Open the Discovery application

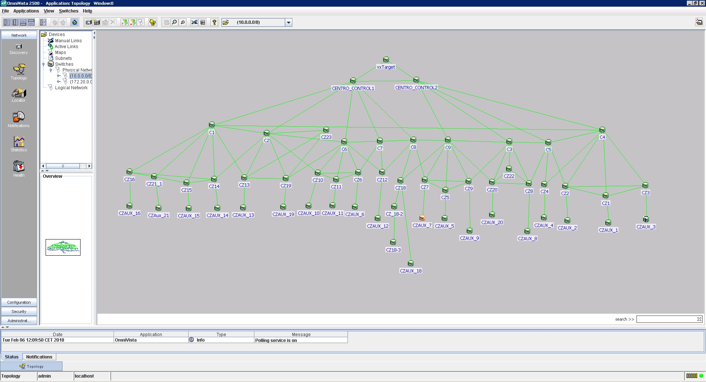19,49
